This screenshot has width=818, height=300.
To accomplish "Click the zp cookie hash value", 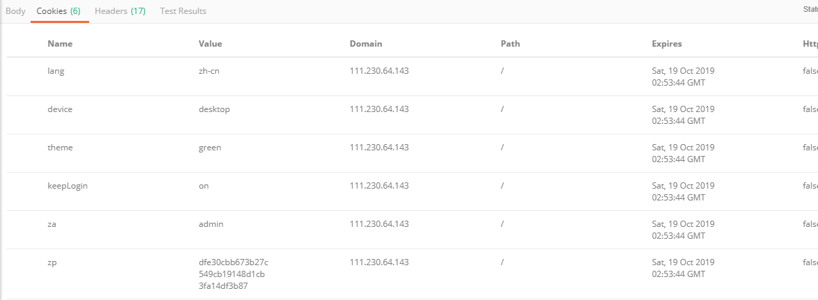I will 233,274.
